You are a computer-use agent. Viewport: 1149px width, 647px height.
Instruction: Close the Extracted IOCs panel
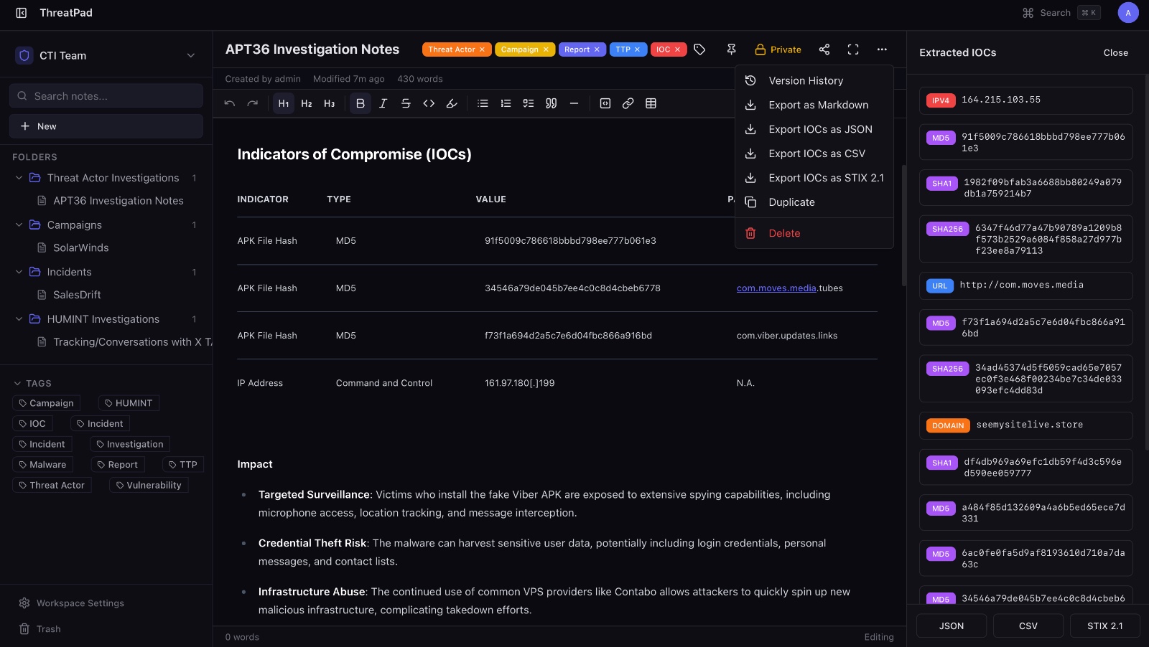tap(1115, 52)
